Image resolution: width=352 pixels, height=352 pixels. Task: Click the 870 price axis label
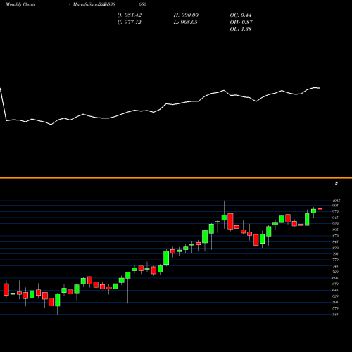[335, 236]
